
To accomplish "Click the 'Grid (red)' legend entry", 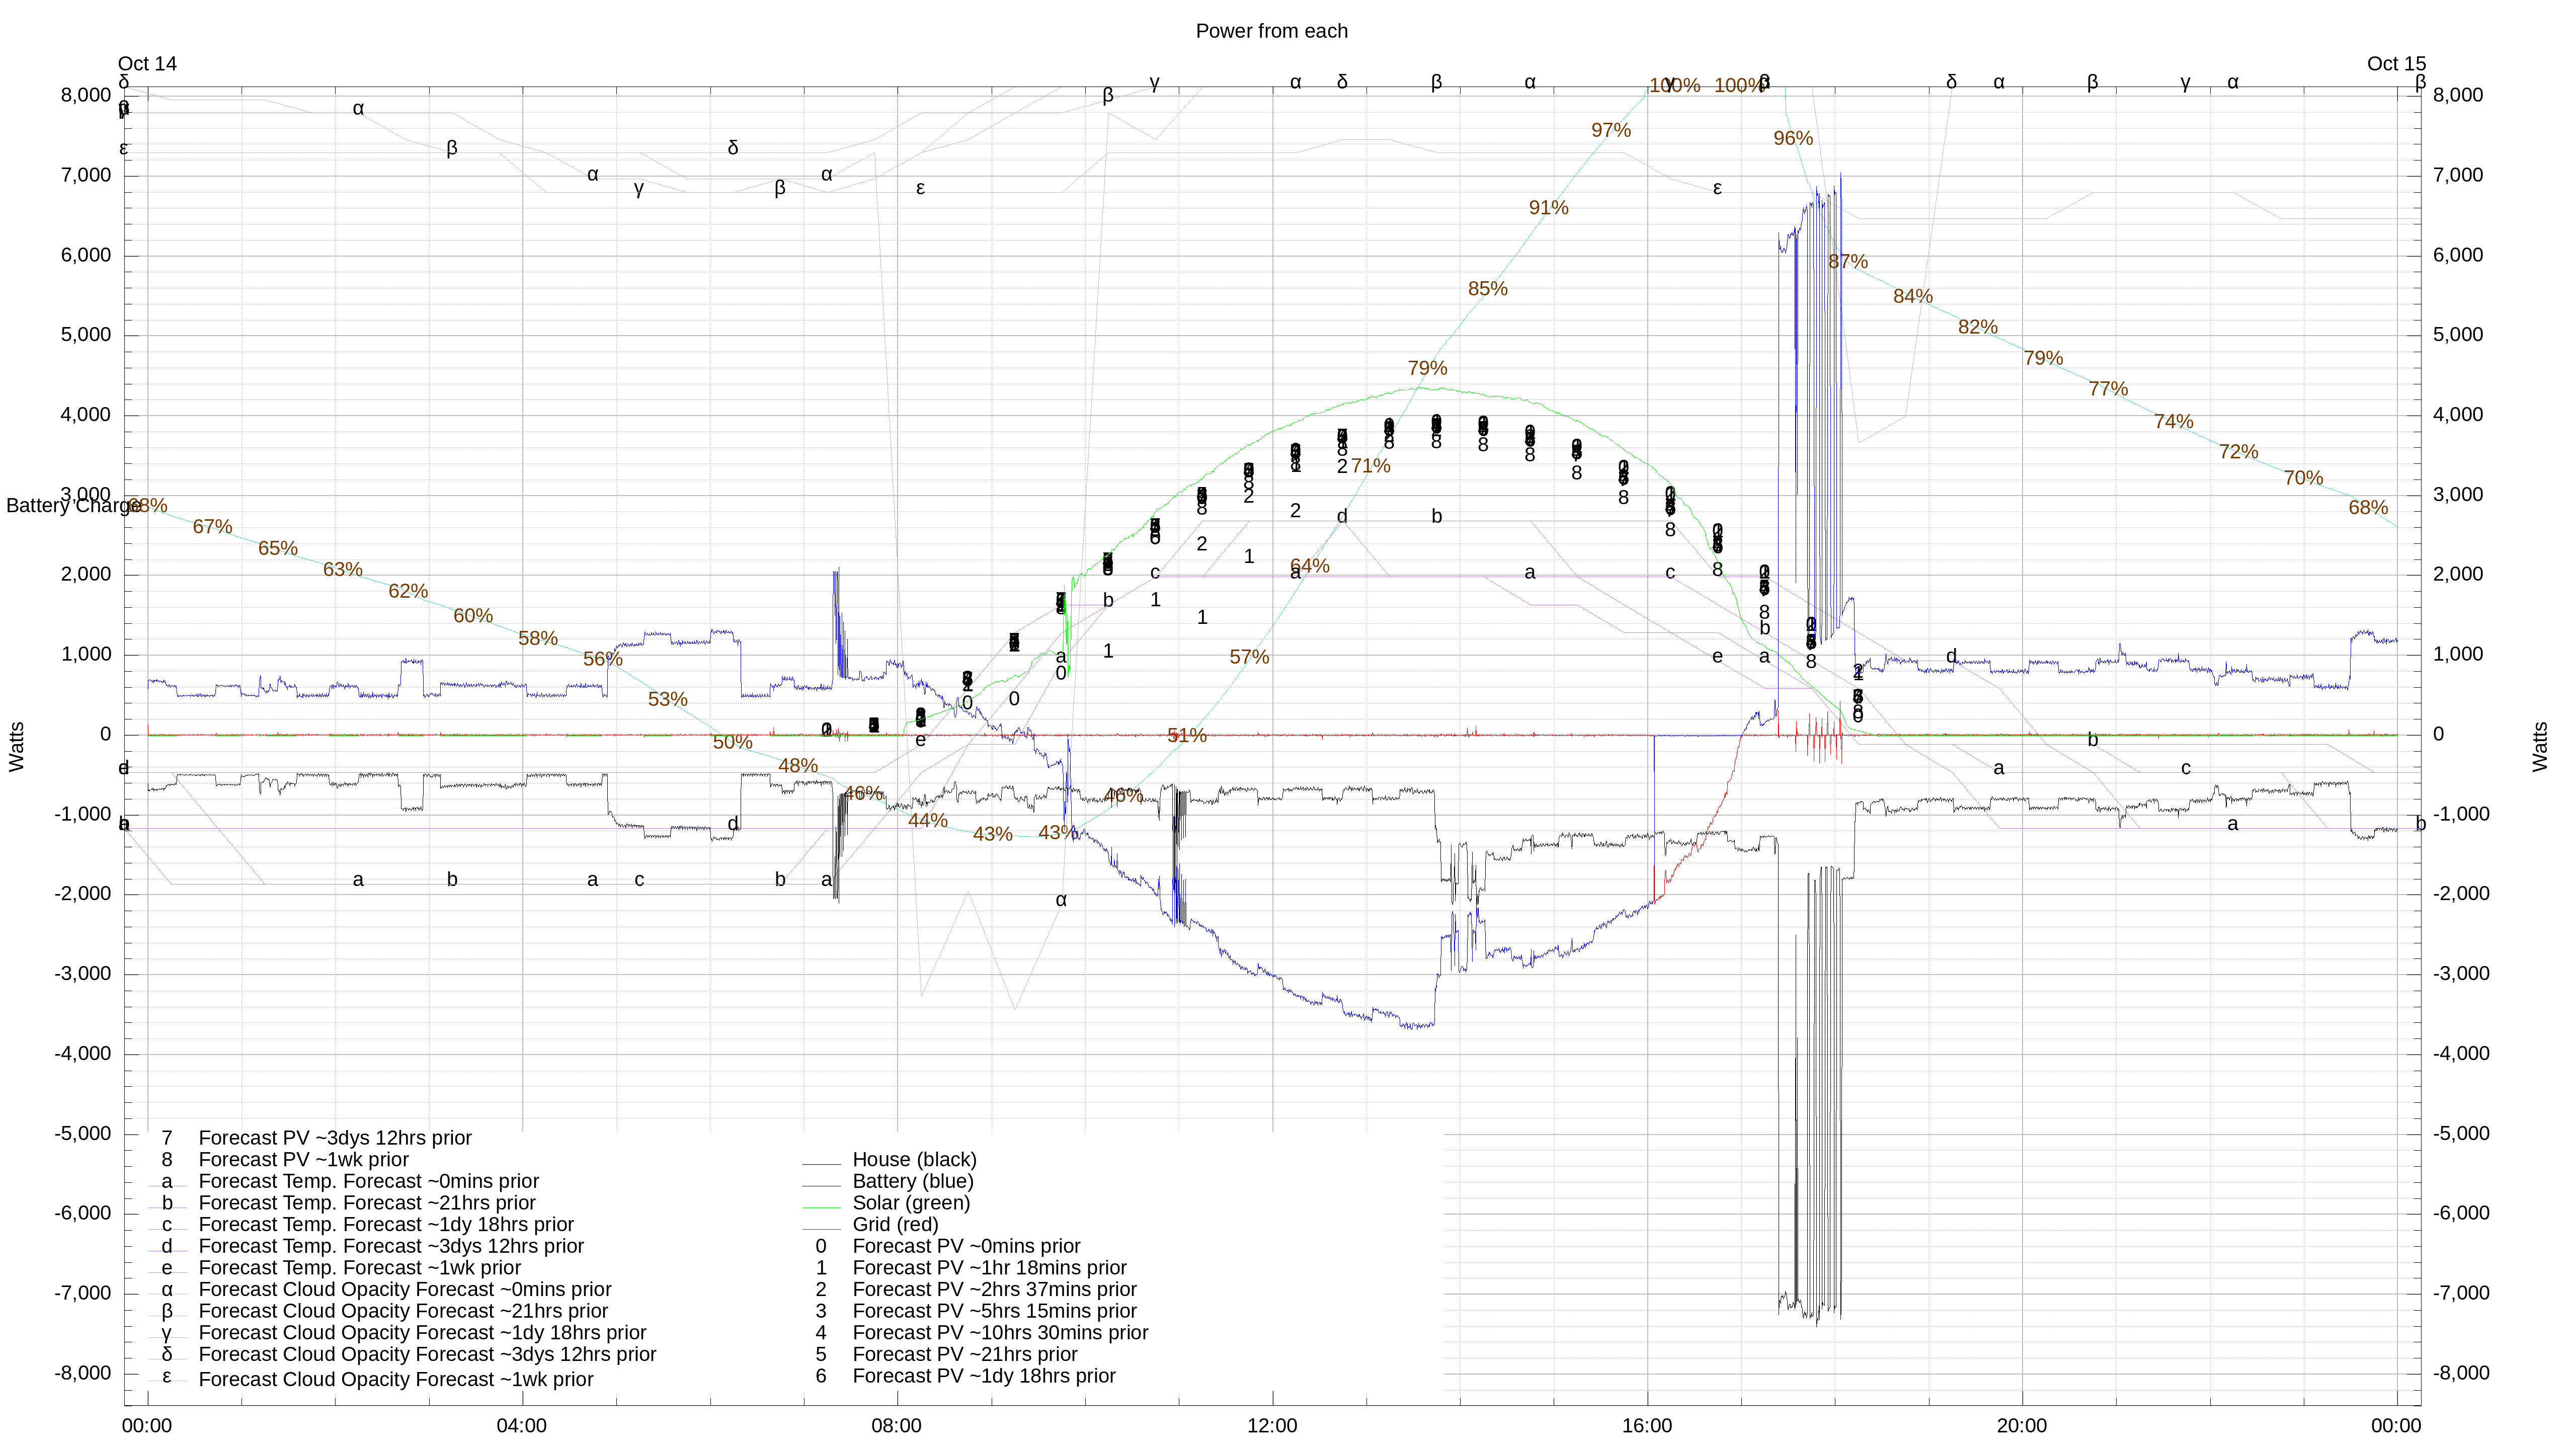I will [x=895, y=1225].
